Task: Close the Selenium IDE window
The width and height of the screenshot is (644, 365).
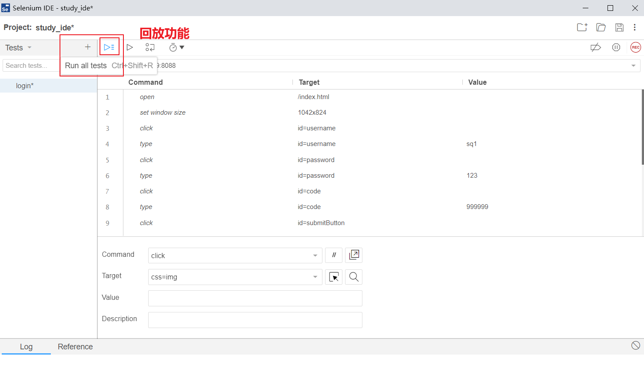Action: pos(634,8)
